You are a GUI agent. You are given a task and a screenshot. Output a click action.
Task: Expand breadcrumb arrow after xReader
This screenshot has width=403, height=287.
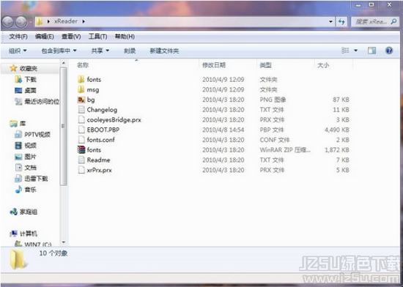coord(84,21)
